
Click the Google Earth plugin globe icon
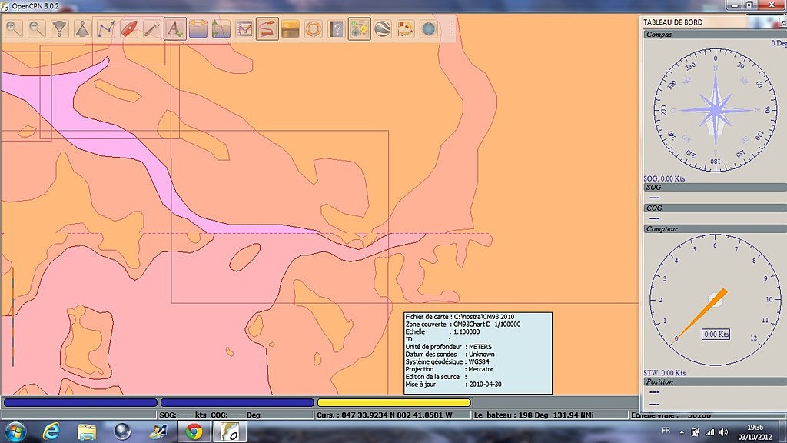383,28
